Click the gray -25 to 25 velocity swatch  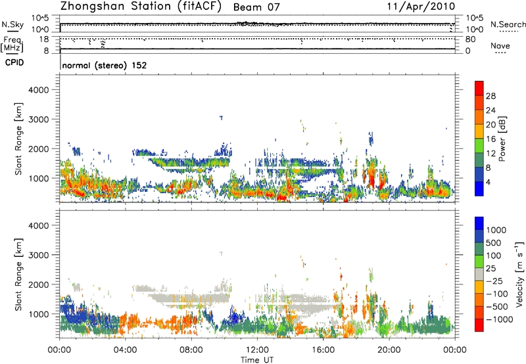point(479,274)
